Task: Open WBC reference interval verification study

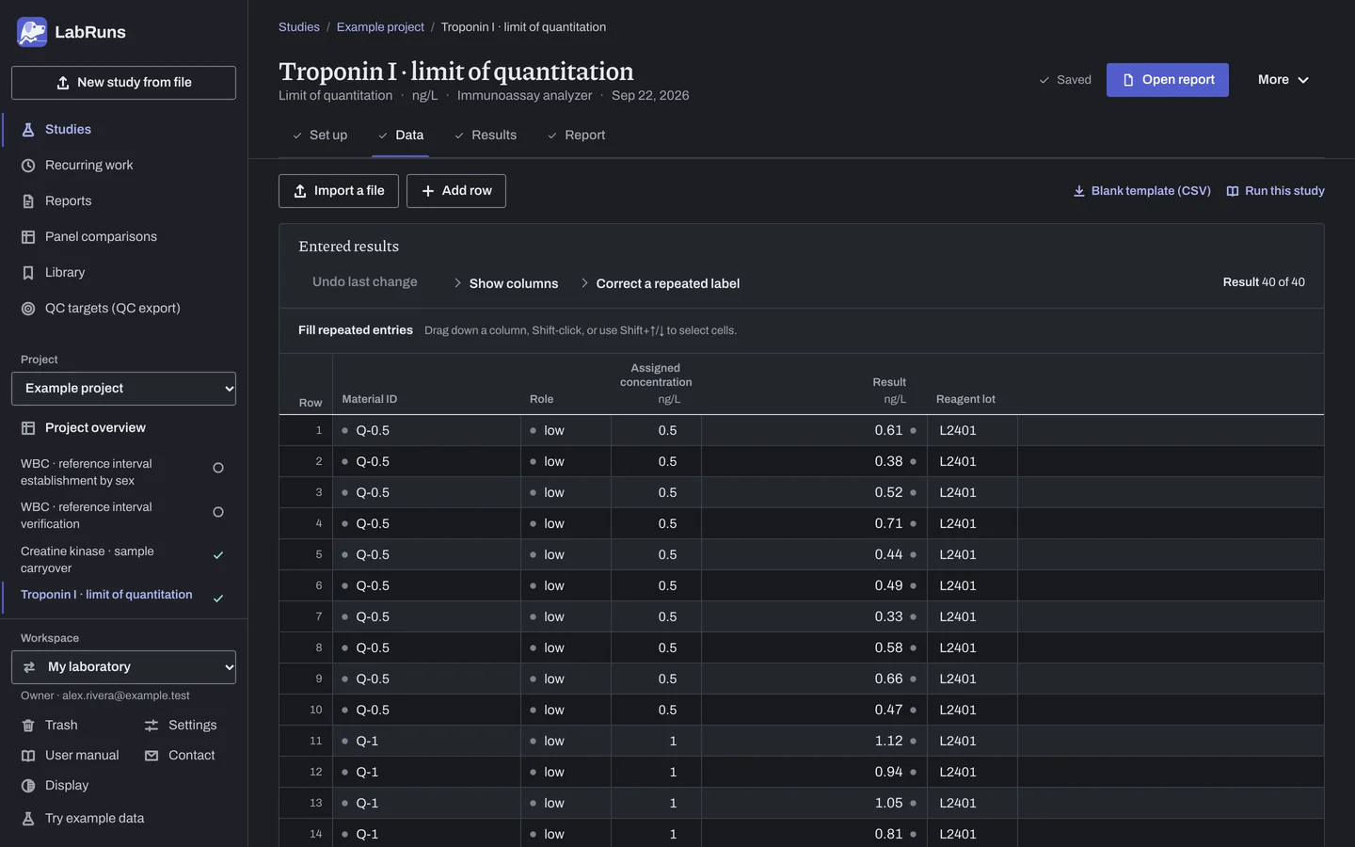Action: tap(123, 516)
